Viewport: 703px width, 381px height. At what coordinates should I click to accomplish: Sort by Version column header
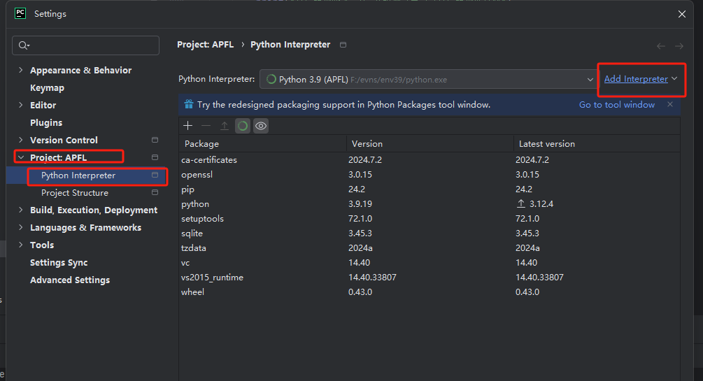429,144
